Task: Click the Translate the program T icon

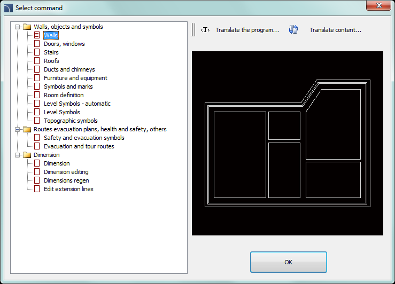Action: (205, 30)
